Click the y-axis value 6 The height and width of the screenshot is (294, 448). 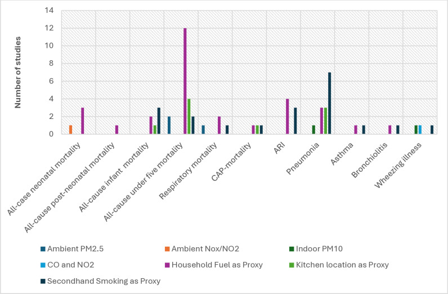pos(51,81)
